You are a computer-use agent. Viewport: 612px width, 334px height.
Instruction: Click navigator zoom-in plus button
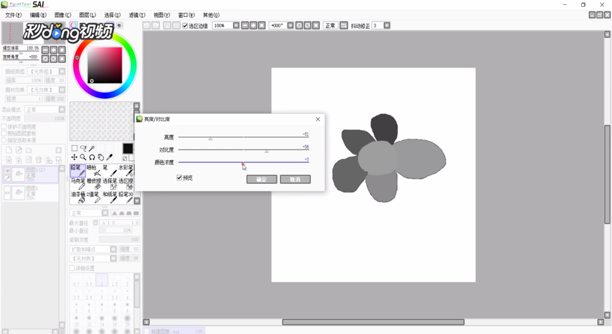[x=54, y=50]
